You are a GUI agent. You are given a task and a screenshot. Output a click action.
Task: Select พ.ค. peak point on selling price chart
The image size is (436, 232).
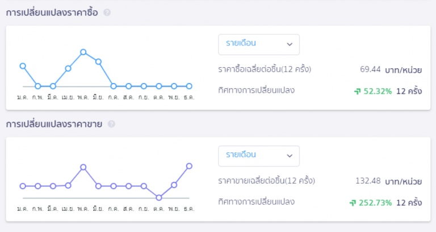pyautogui.click(x=83, y=167)
